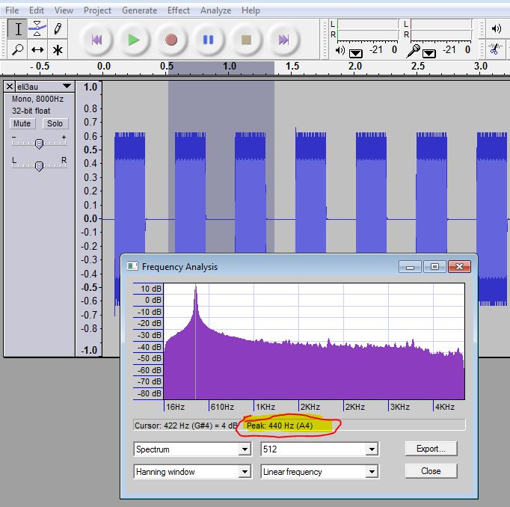Image resolution: width=510 pixels, height=507 pixels.
Task: Click the Export... button
Action: point(430,449)
